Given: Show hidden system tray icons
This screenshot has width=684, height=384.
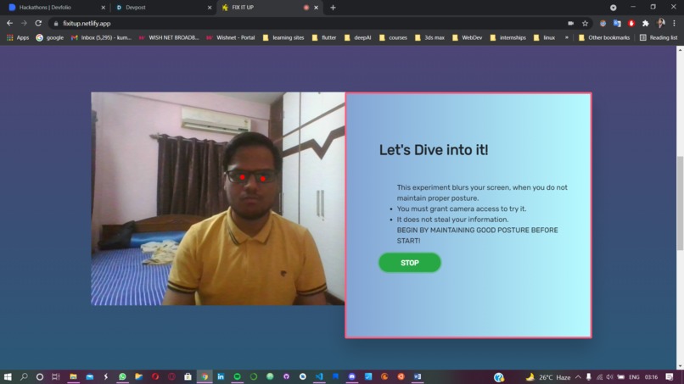Looking at the screenshot, I should (578, 377).
